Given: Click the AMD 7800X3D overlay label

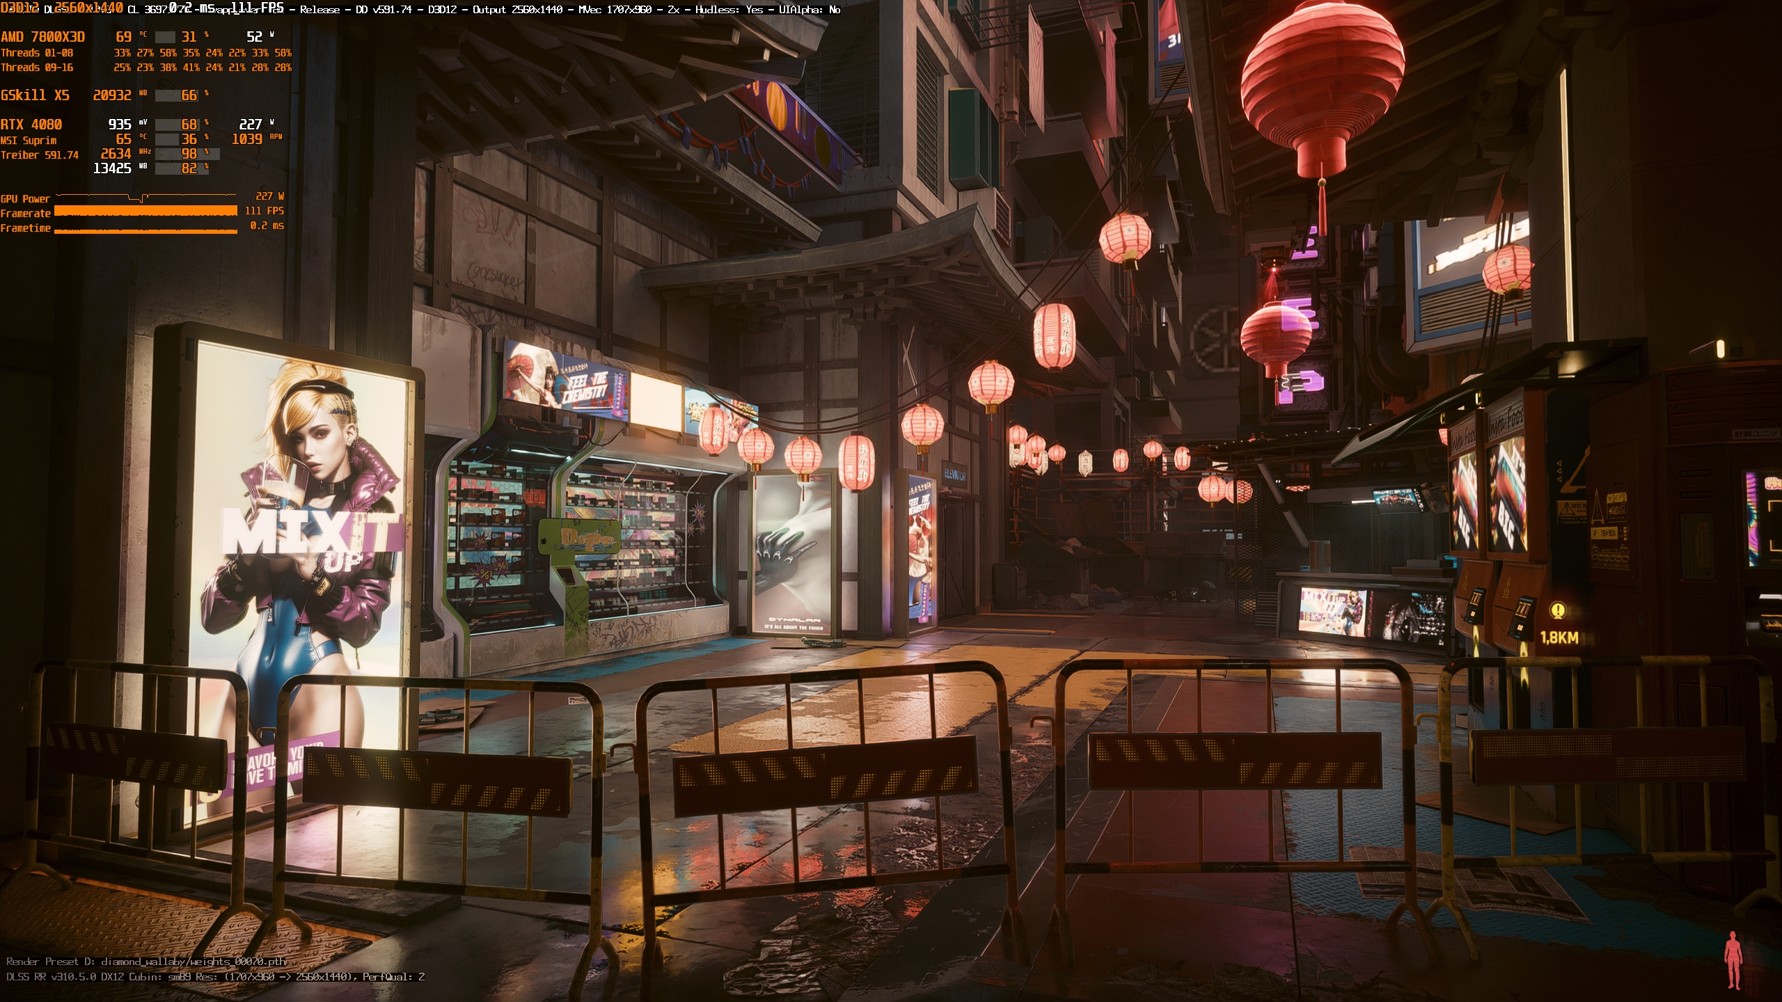Looking at the screenshot, I should (43, 37).
